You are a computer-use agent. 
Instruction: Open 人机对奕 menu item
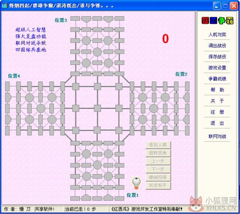click(x=217, y=35)
